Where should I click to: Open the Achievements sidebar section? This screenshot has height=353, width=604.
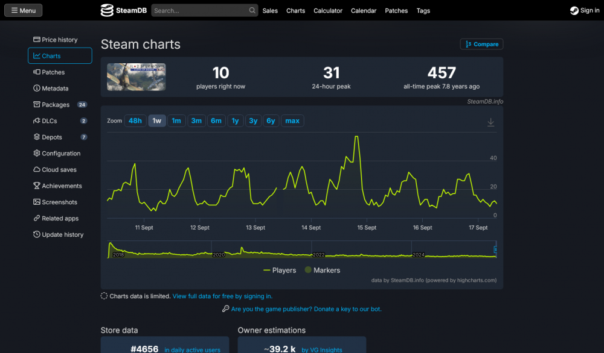click(x=59, y=186)
